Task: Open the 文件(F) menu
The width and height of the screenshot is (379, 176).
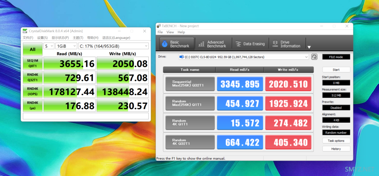Action: (28, 37)
